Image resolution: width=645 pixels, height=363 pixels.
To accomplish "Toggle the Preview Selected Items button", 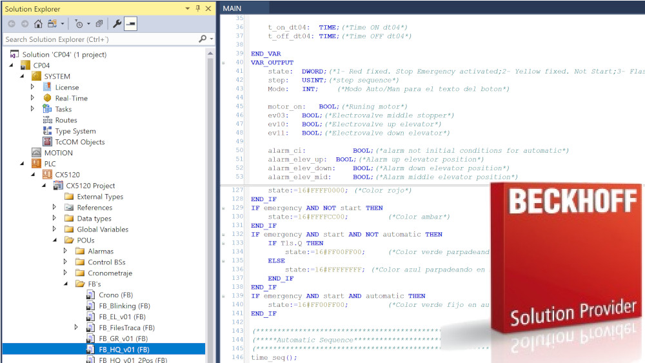I will click(131, 24).
